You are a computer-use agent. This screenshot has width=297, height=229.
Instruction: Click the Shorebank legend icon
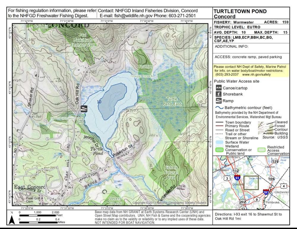219,94
